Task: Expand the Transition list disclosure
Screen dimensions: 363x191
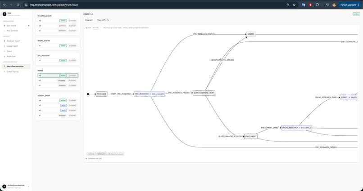Action: pyautogui.click(x=94, y=159)
